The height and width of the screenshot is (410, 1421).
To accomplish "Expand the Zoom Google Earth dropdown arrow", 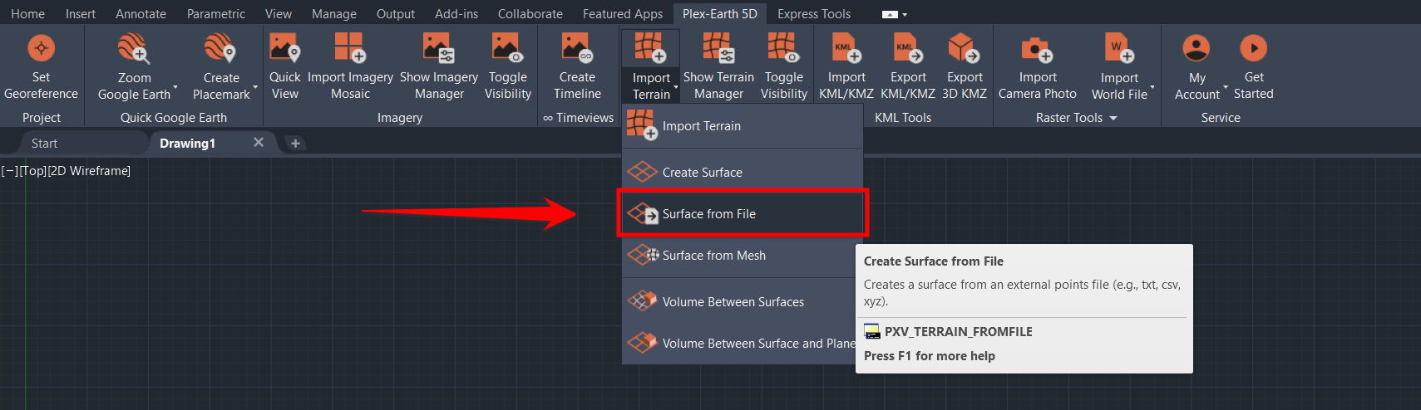I will (x=175, y=86).
